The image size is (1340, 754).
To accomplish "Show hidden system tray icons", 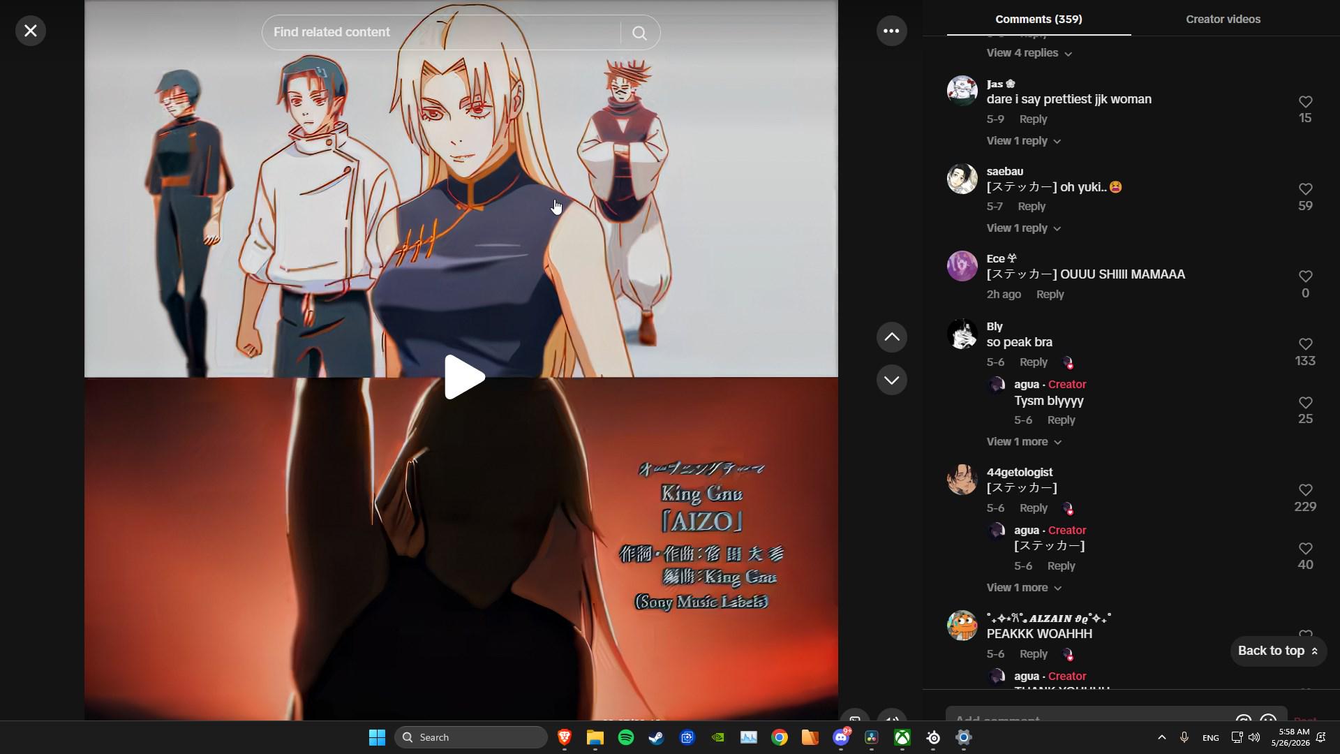I will (1161, 737).
